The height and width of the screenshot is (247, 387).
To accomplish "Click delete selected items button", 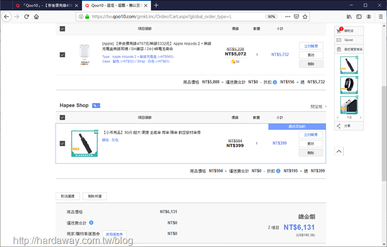I will tap(95, 196).
